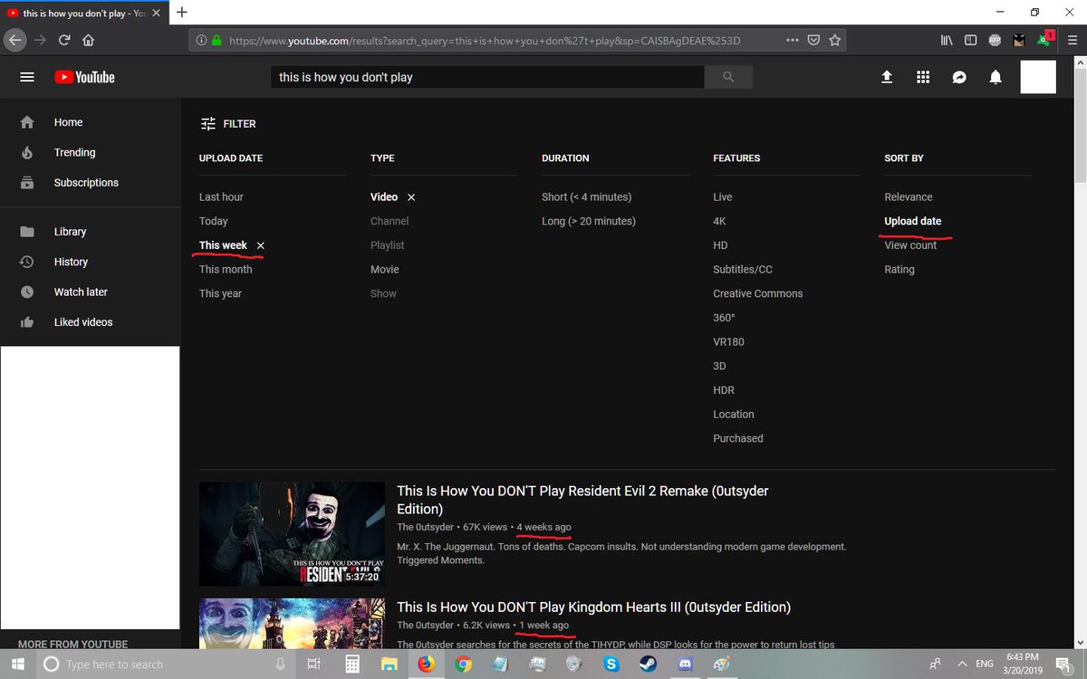This screenshot has height=679, width=1087.
Task: Open the Windows Start menu
Action: tap(18, 664)
